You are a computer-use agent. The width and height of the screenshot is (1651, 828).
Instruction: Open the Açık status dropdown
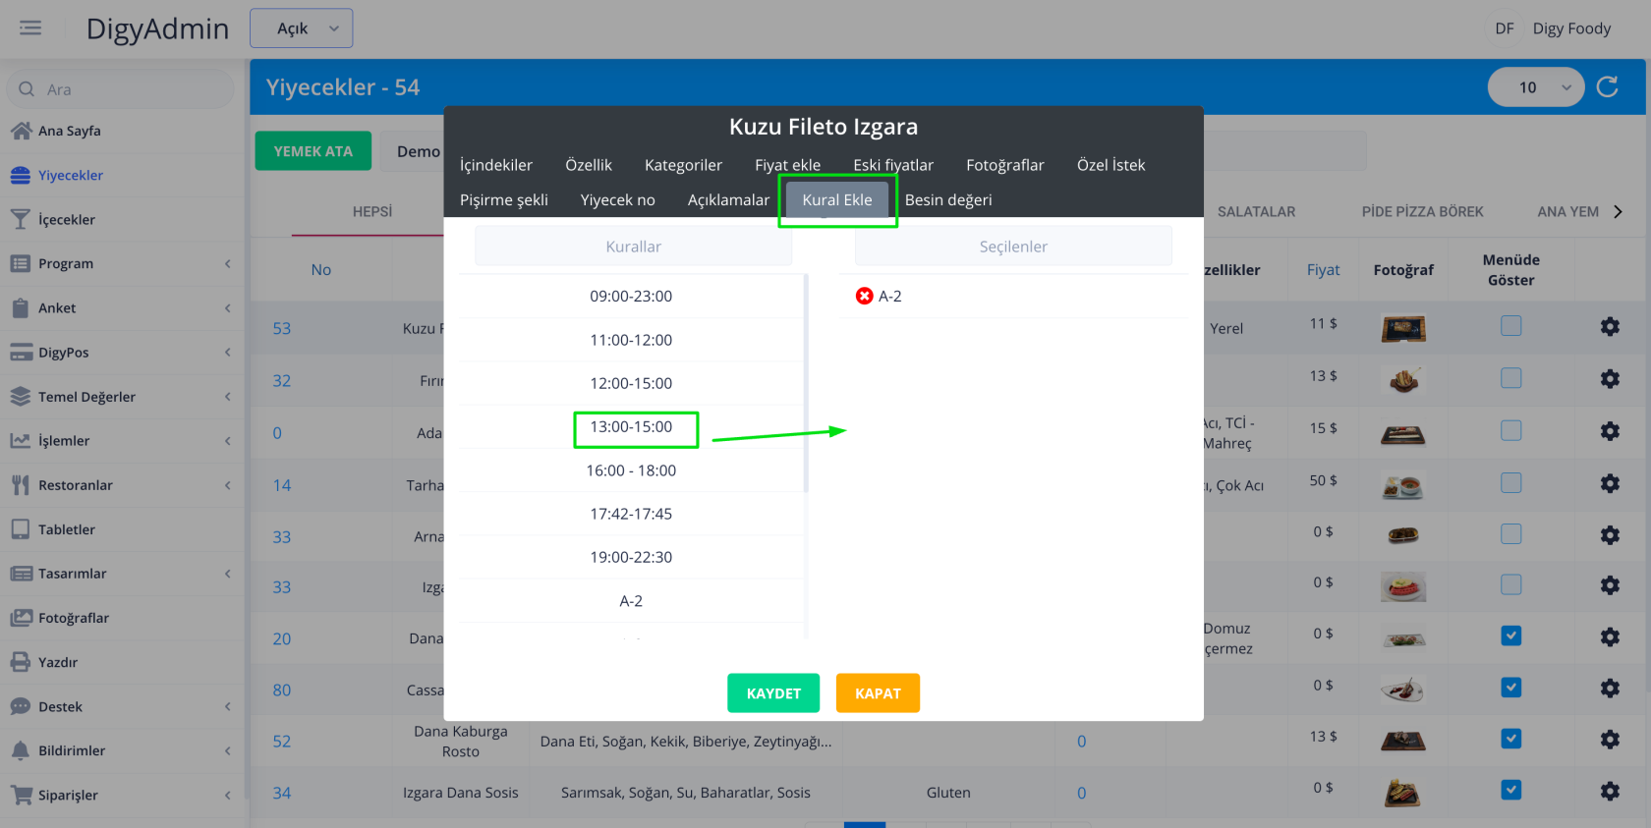click(x=301, y=28)
